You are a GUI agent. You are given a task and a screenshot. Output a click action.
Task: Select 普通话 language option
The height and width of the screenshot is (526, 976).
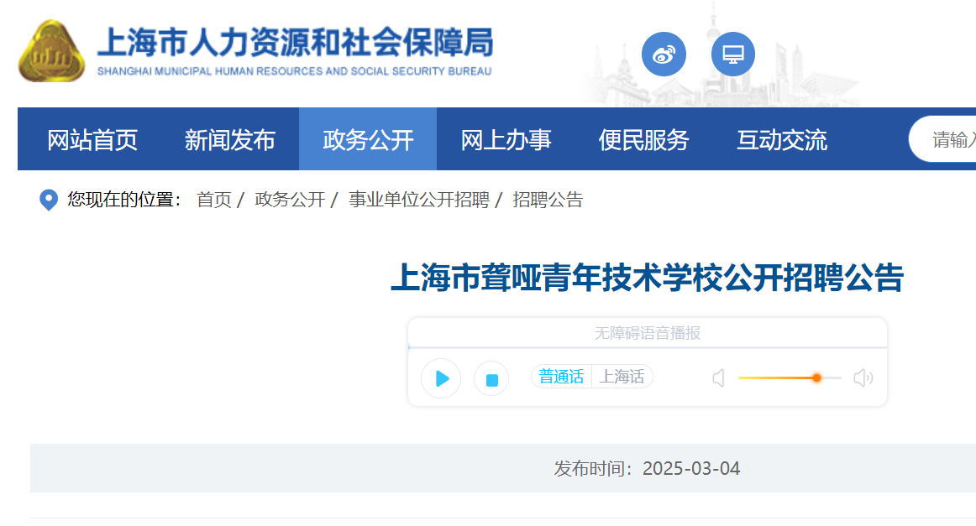coord(561,378)
